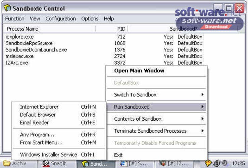Switch to Archiv taskbar button
Viewport: 248px width, 168px height.
point(19,164)
